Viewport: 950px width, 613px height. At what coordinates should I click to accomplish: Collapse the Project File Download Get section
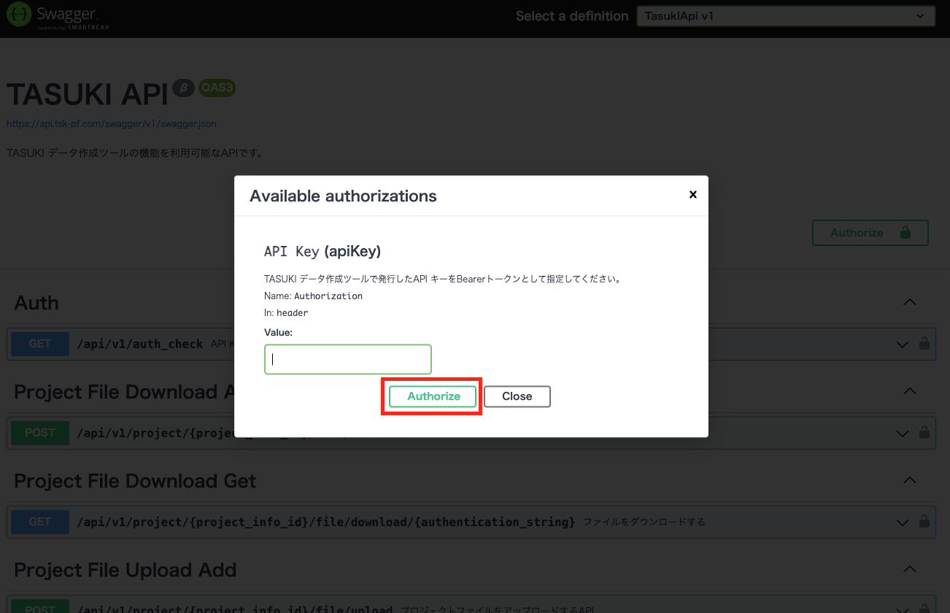909,480
